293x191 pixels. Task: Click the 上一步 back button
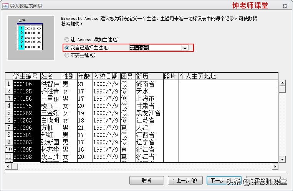coord(185,180)
